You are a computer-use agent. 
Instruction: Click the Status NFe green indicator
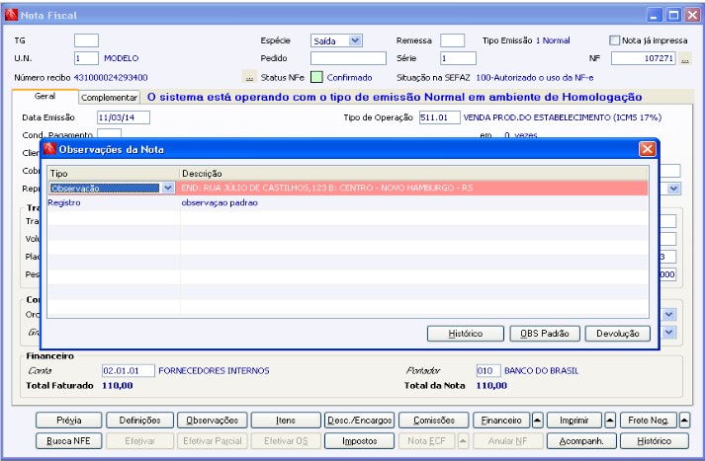[316, 77]
